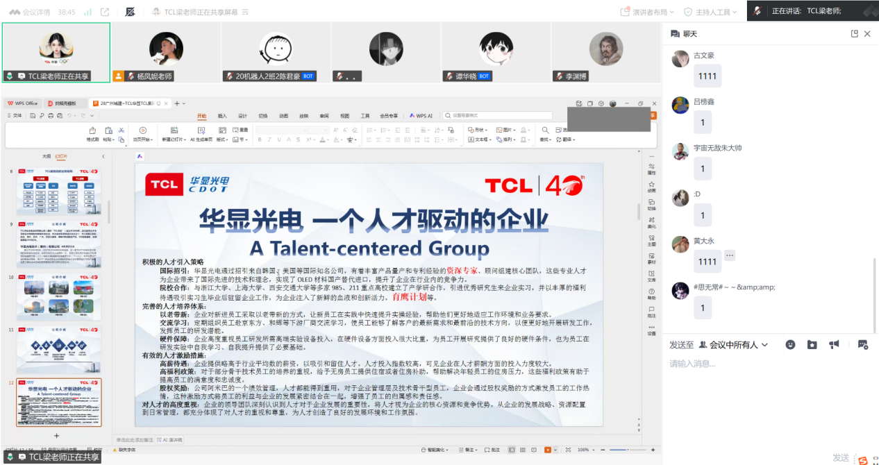Pop out the chat panel window
This screenshot has height=465, width=879.
[855, 33]
